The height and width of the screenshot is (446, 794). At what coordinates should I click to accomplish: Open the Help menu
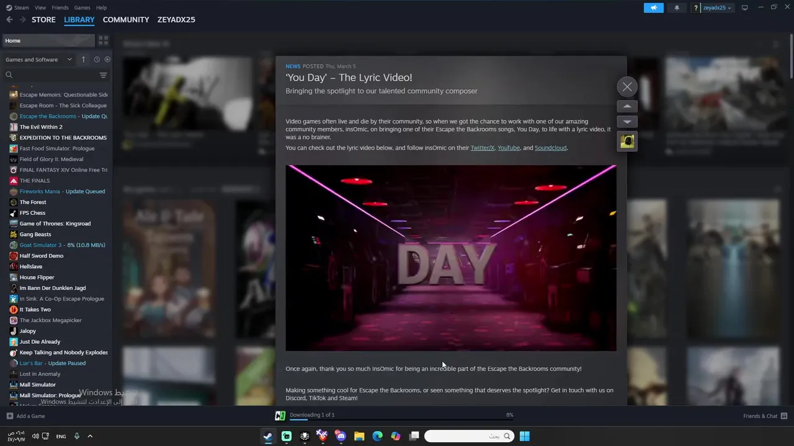coord(101,7)
